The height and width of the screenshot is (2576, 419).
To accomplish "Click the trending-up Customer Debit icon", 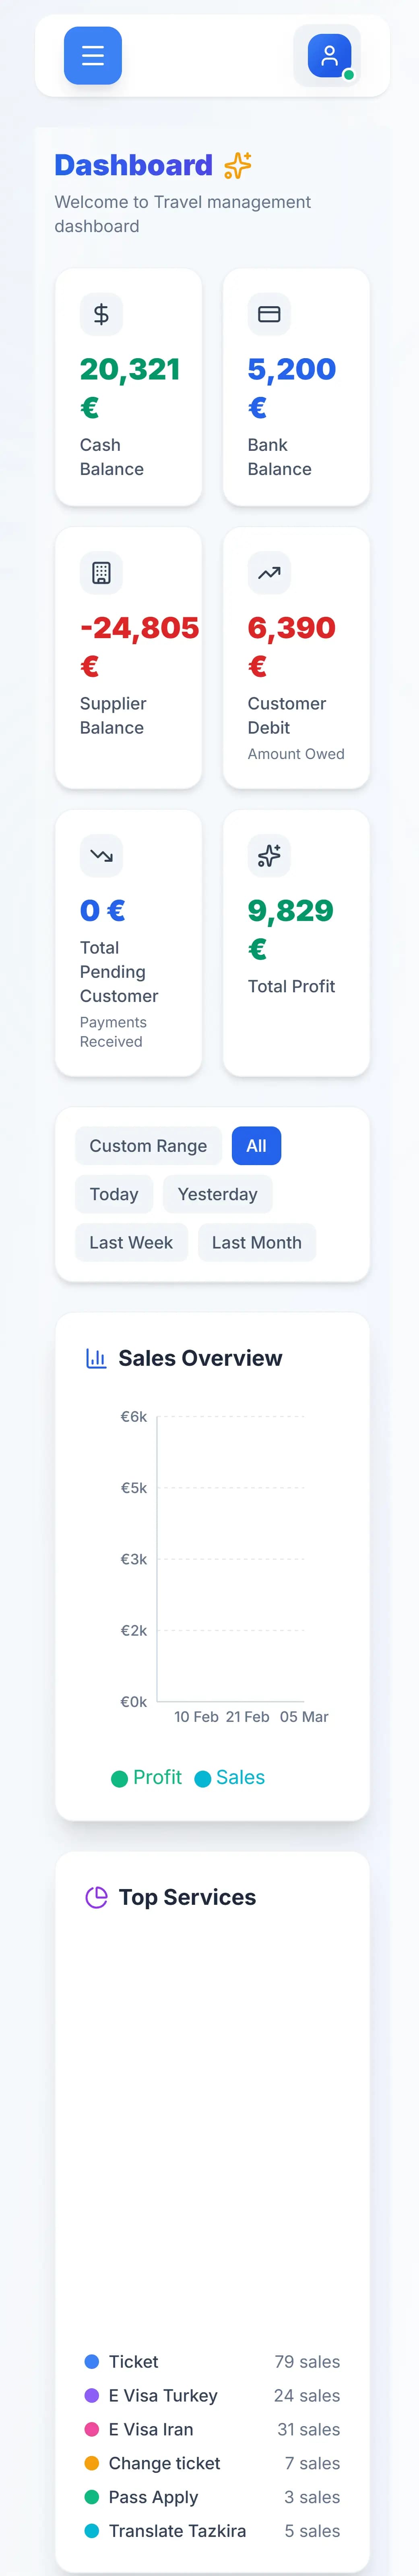I will [x=269, y=573].
